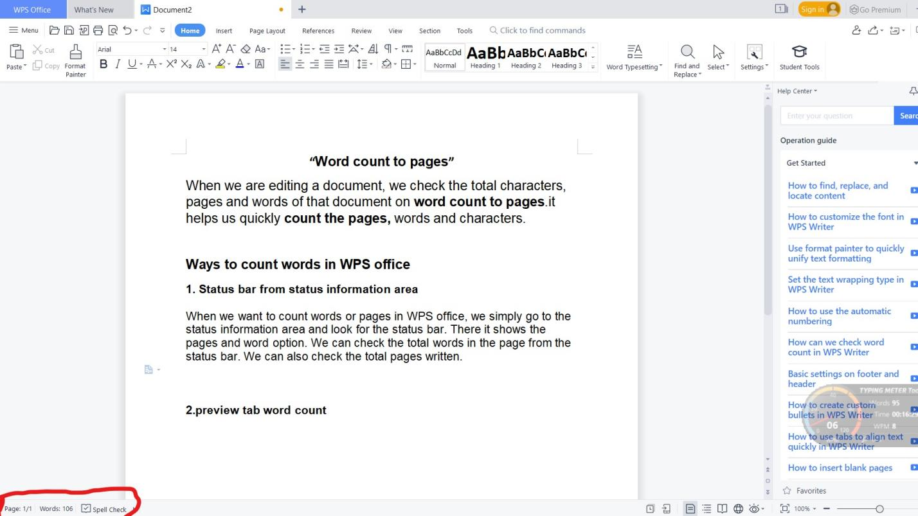Open the Find and Replace tool

pyautogui.click(x=687, y=58)
